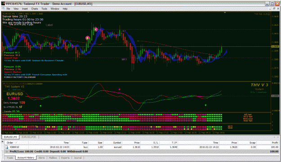This screenshot has width=281, height=162.
Task: Click the 'Server time 20:23' chart label
Action: pos(15,16)
